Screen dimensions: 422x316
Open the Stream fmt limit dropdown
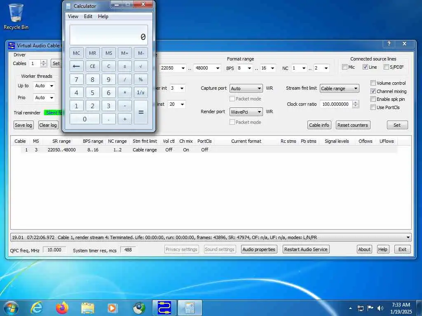pos(340,88)
